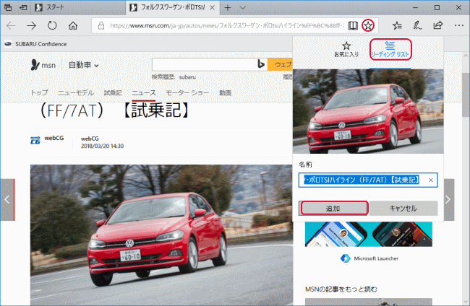Click the browser Back arrow
This screenshot has width=470, height=306.
[11, 26]
